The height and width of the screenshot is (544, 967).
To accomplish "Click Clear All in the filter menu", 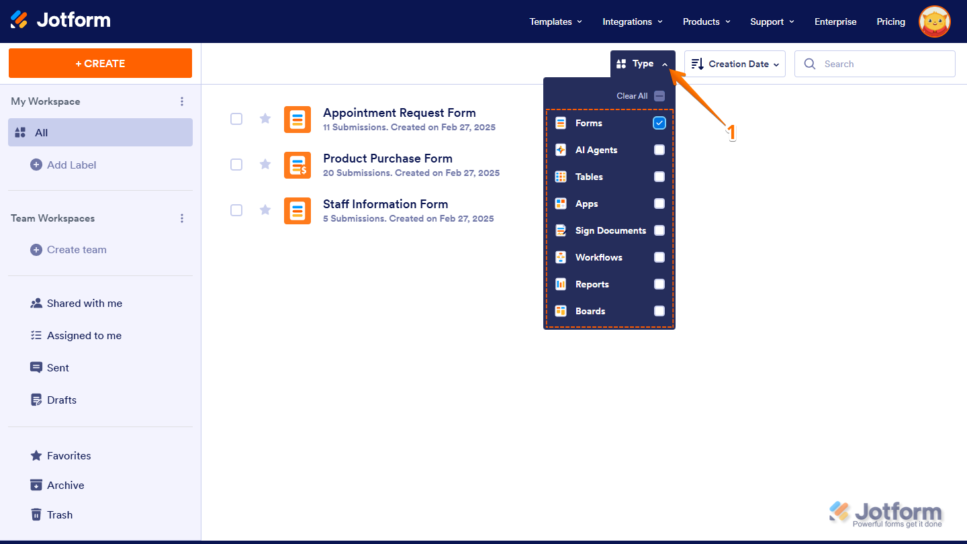I will click(x=632, y=95).
